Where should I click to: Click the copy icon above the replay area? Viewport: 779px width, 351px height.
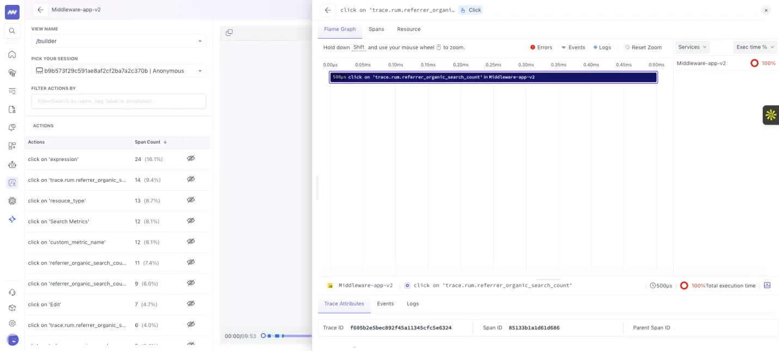229,33
